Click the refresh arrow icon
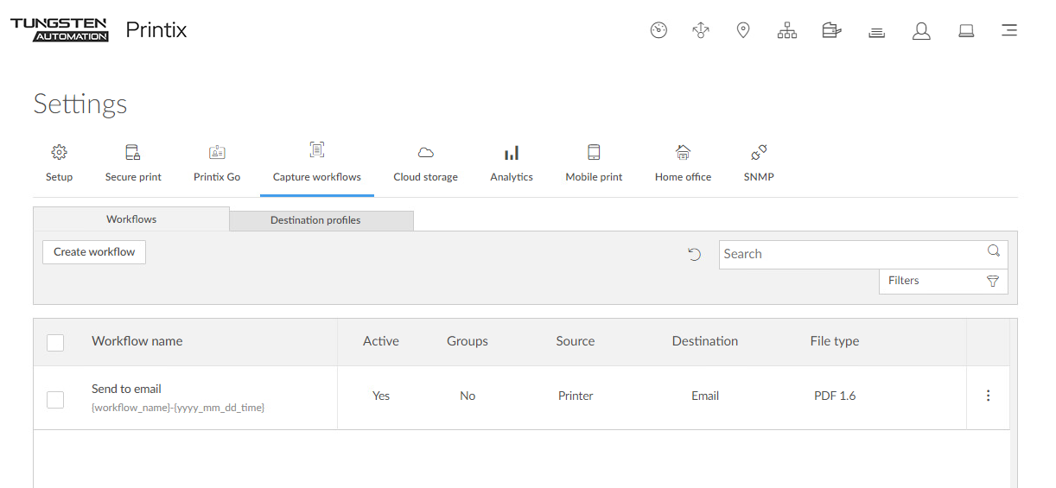Image resolution: width=1056 pixels, height=488 pixels. click(694, 254)
